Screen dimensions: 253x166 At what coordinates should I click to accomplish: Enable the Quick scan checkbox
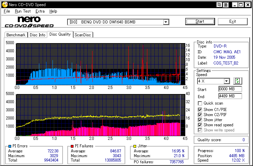[x=200, y=103]
